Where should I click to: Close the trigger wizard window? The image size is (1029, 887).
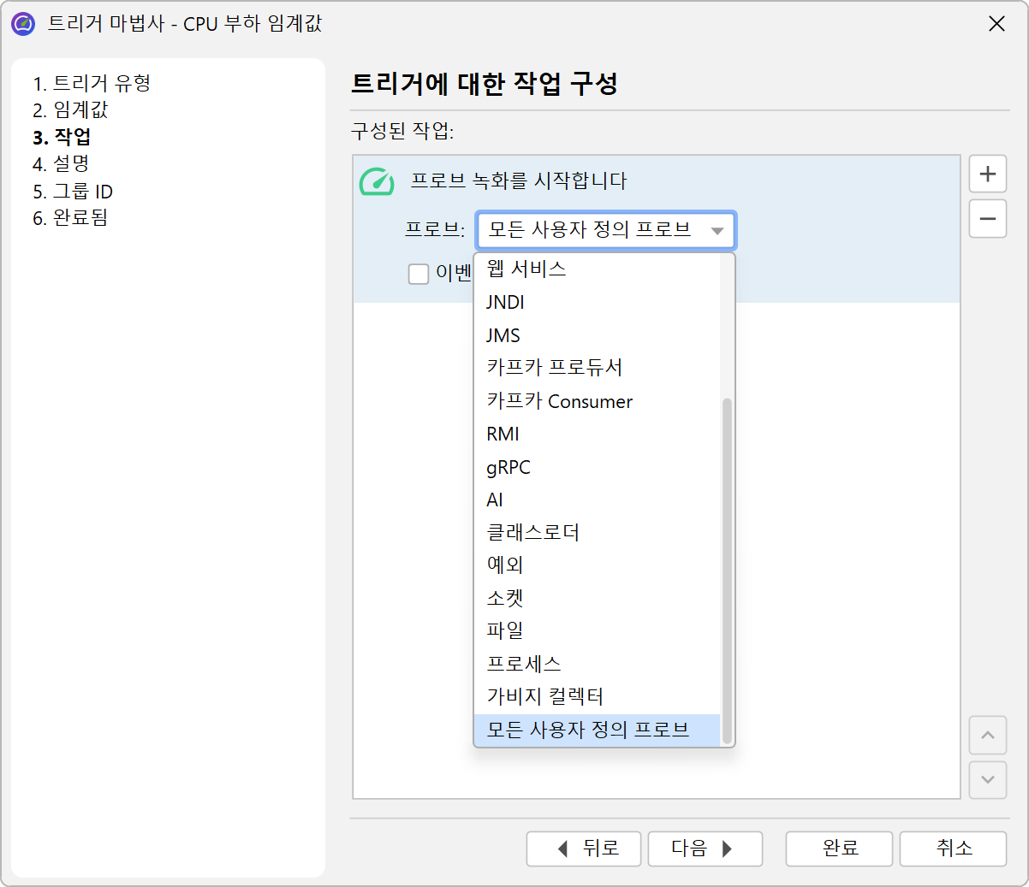996,24
